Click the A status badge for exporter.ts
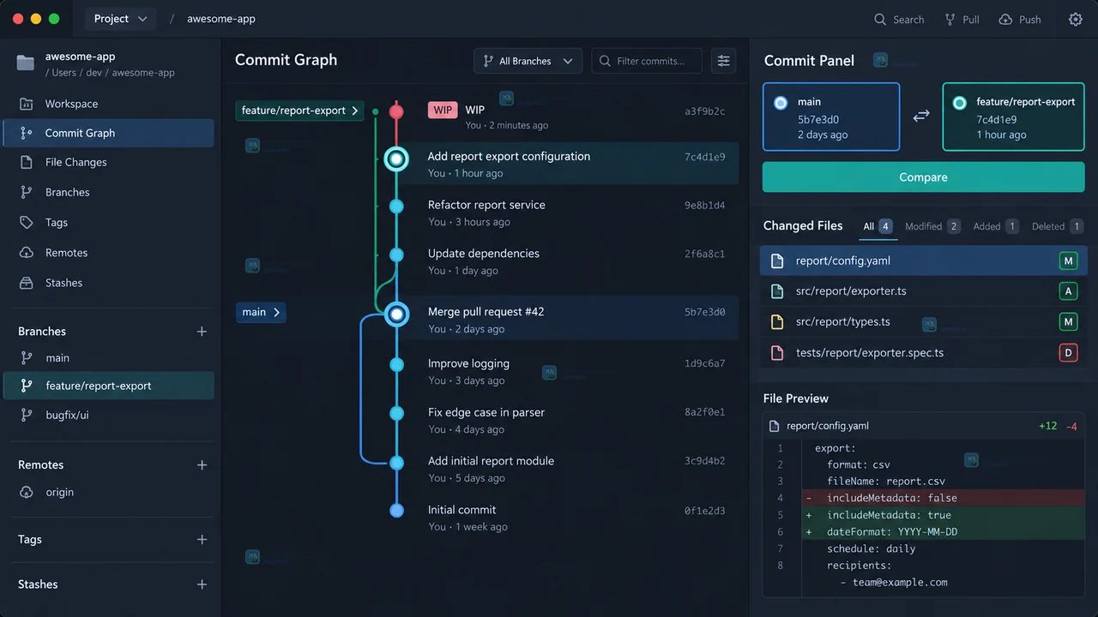 tap(1068, 291)
